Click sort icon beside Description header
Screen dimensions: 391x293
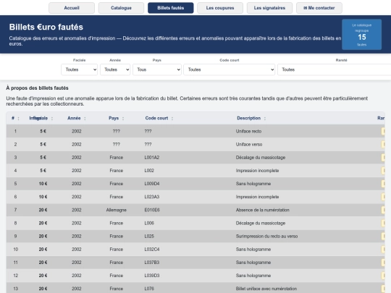point(265,119)
